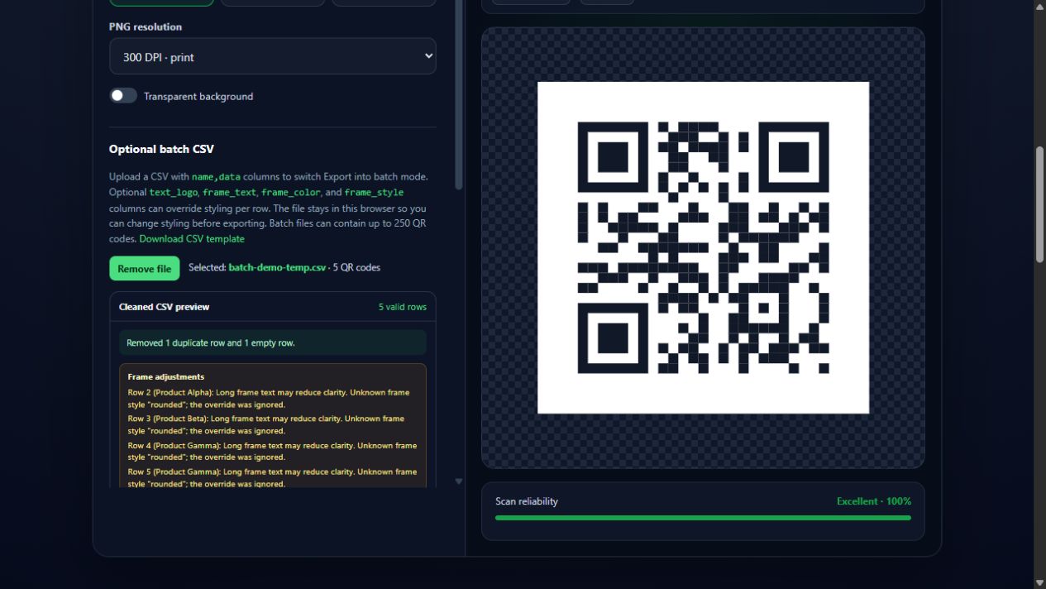Click the Row 2 (Product Alpha) warning

click(272, 399)
